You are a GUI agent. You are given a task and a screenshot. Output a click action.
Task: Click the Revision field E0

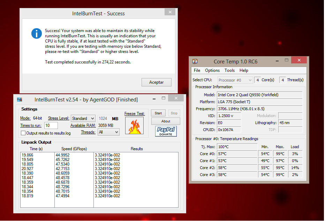pos(229,123)
